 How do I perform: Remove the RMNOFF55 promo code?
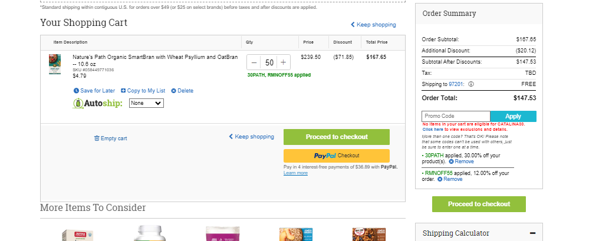[450, 179]
